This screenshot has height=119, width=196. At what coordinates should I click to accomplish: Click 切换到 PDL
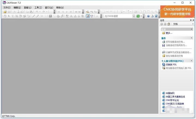click(x=171, y=65)
